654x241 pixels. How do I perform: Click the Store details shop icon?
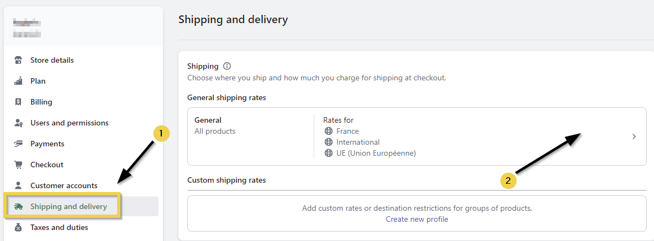point(18,60)
